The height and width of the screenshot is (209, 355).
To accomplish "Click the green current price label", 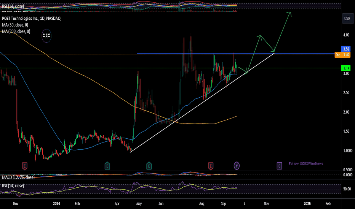I will pos(346,68).
